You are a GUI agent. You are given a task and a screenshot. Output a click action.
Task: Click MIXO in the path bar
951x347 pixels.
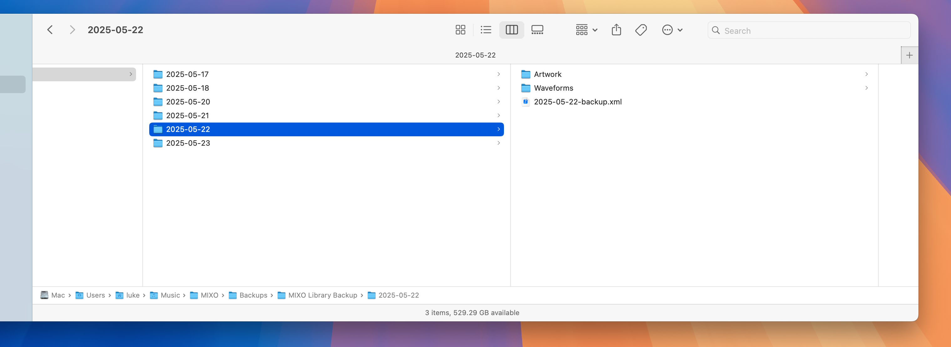[x=209, y=295]
